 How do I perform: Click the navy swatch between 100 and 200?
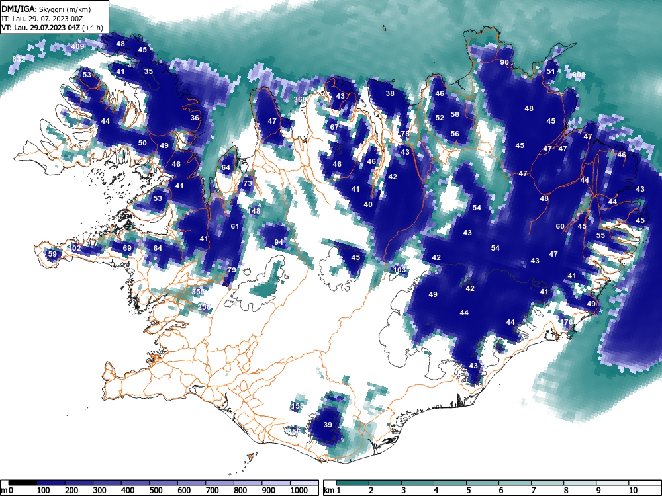pyautogui.click(x=51, y=483)
